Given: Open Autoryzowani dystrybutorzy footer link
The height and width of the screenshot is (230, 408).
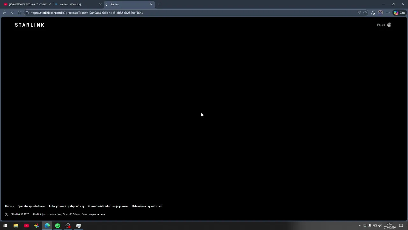Looking at the screenshot, I should click(66, 206).
